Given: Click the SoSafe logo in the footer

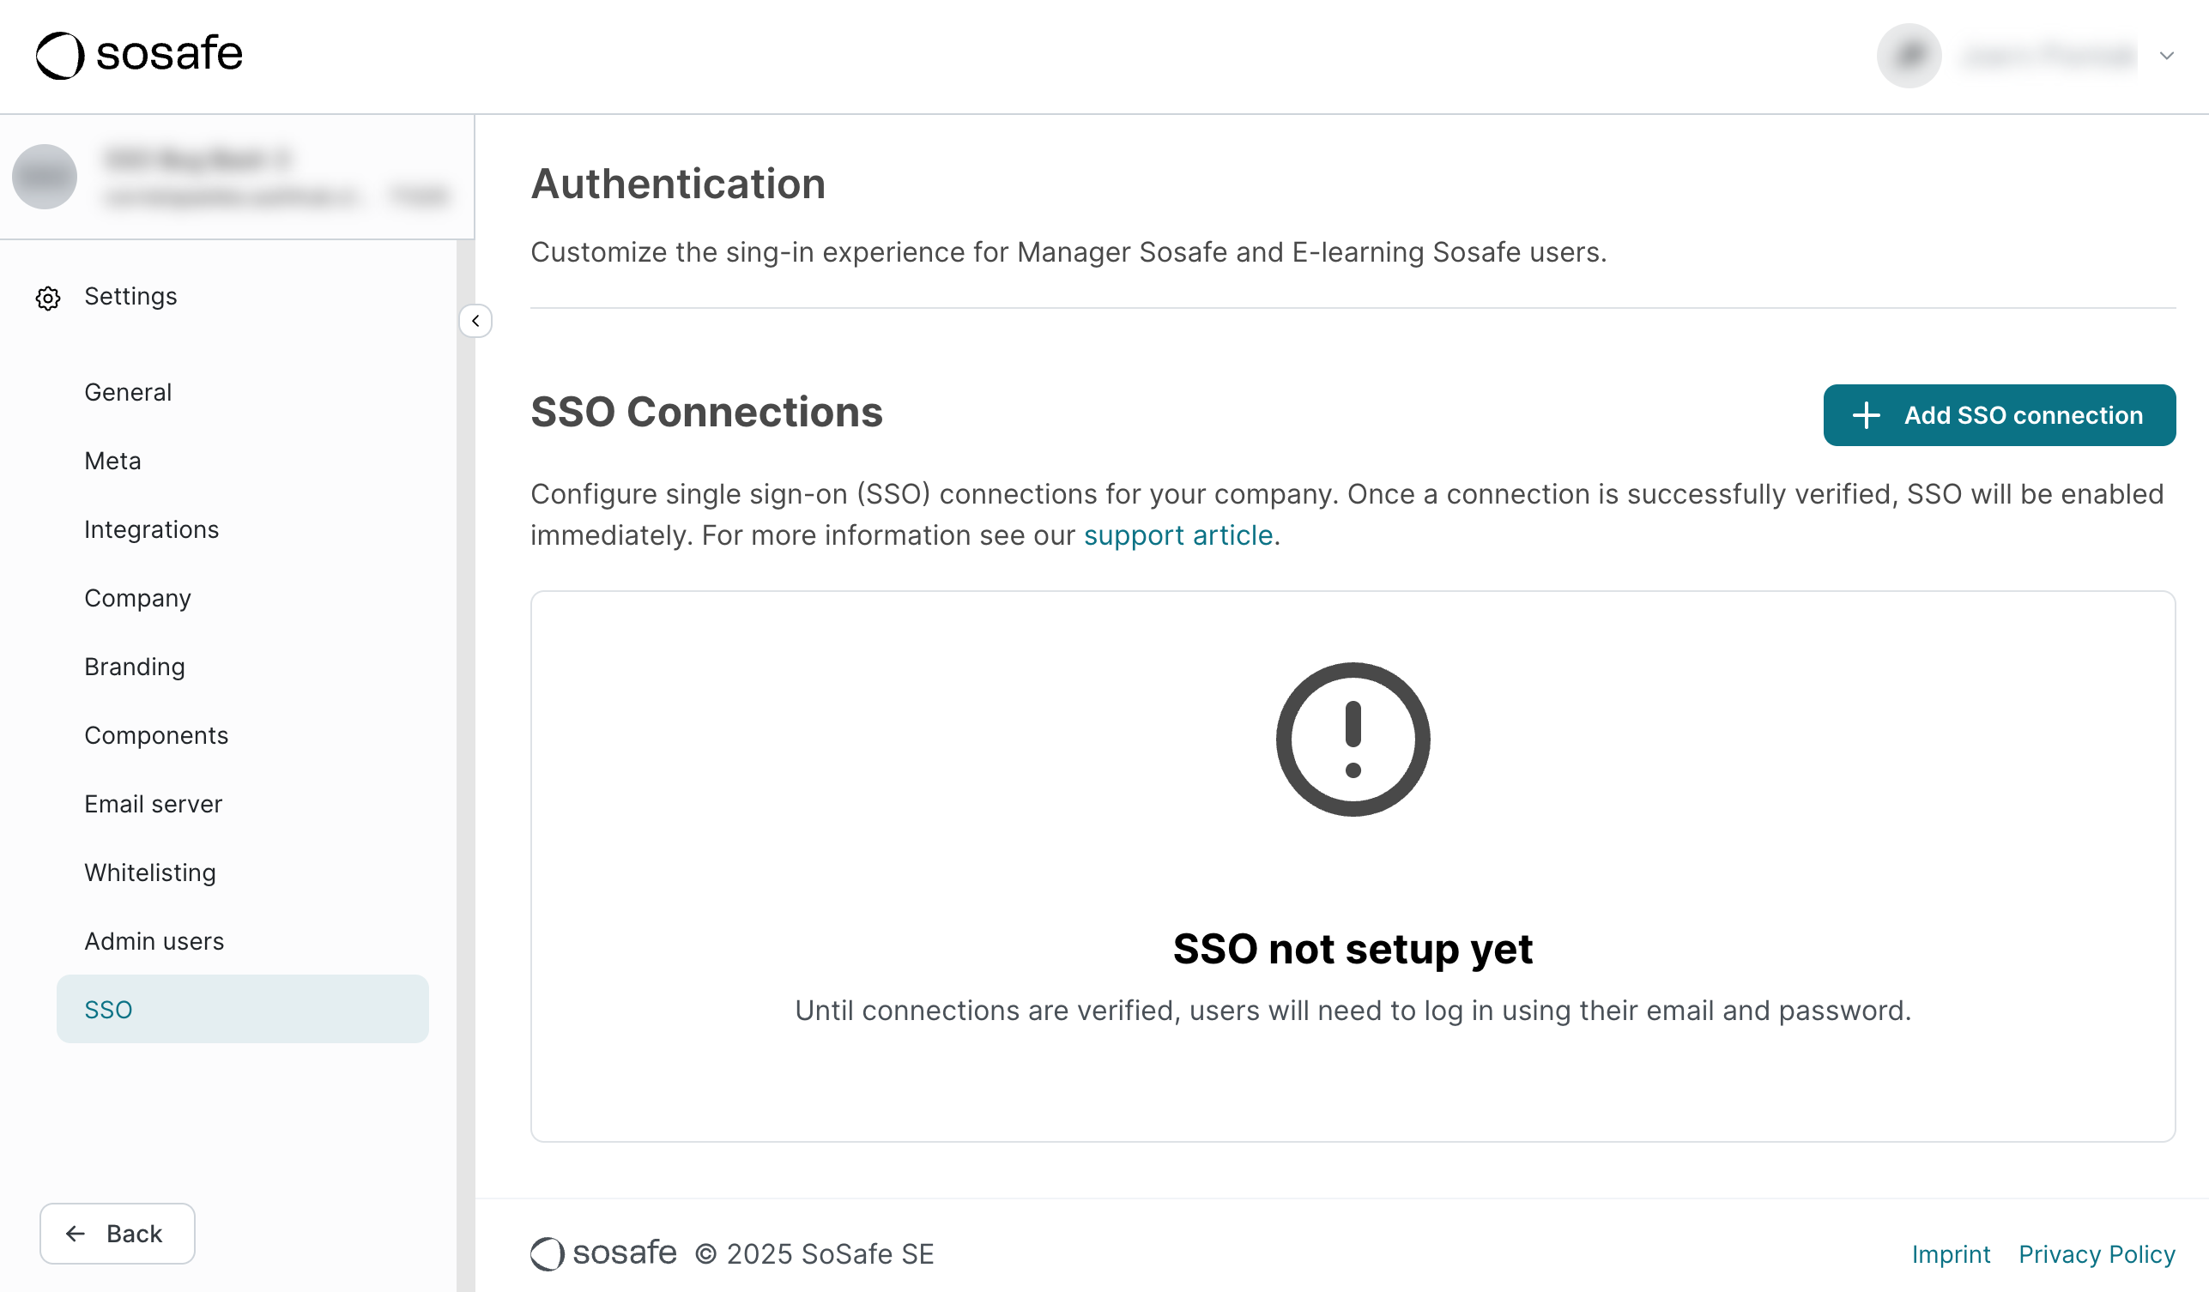Looking at the screenshot, I should coord(602,1253).
